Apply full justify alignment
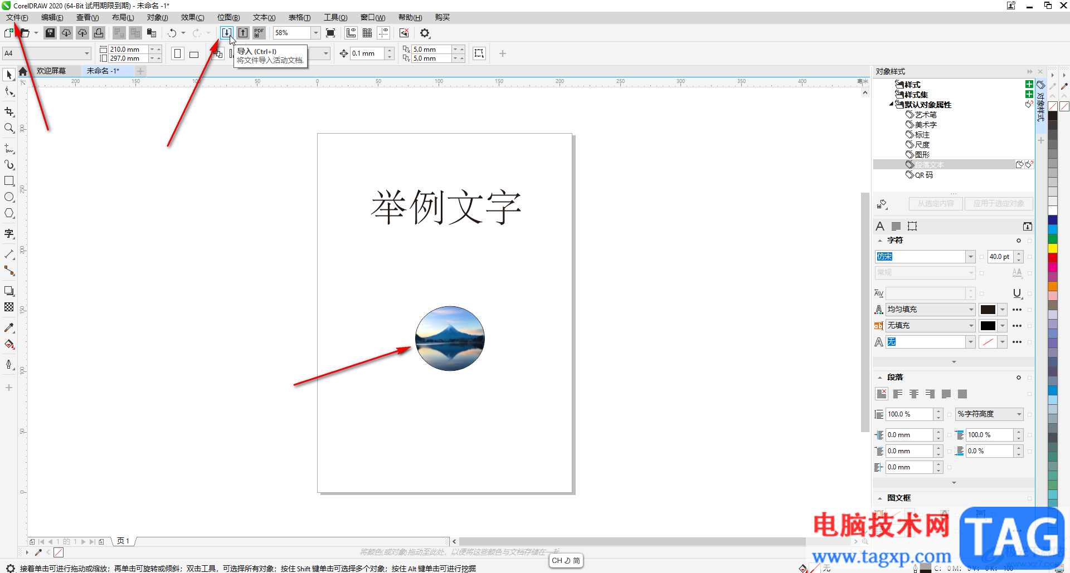 point(946,394)
